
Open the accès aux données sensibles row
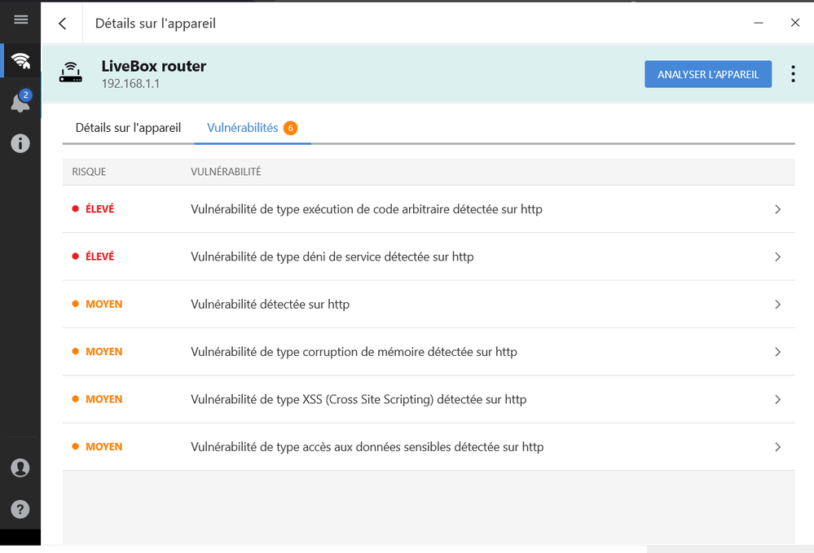367,447
